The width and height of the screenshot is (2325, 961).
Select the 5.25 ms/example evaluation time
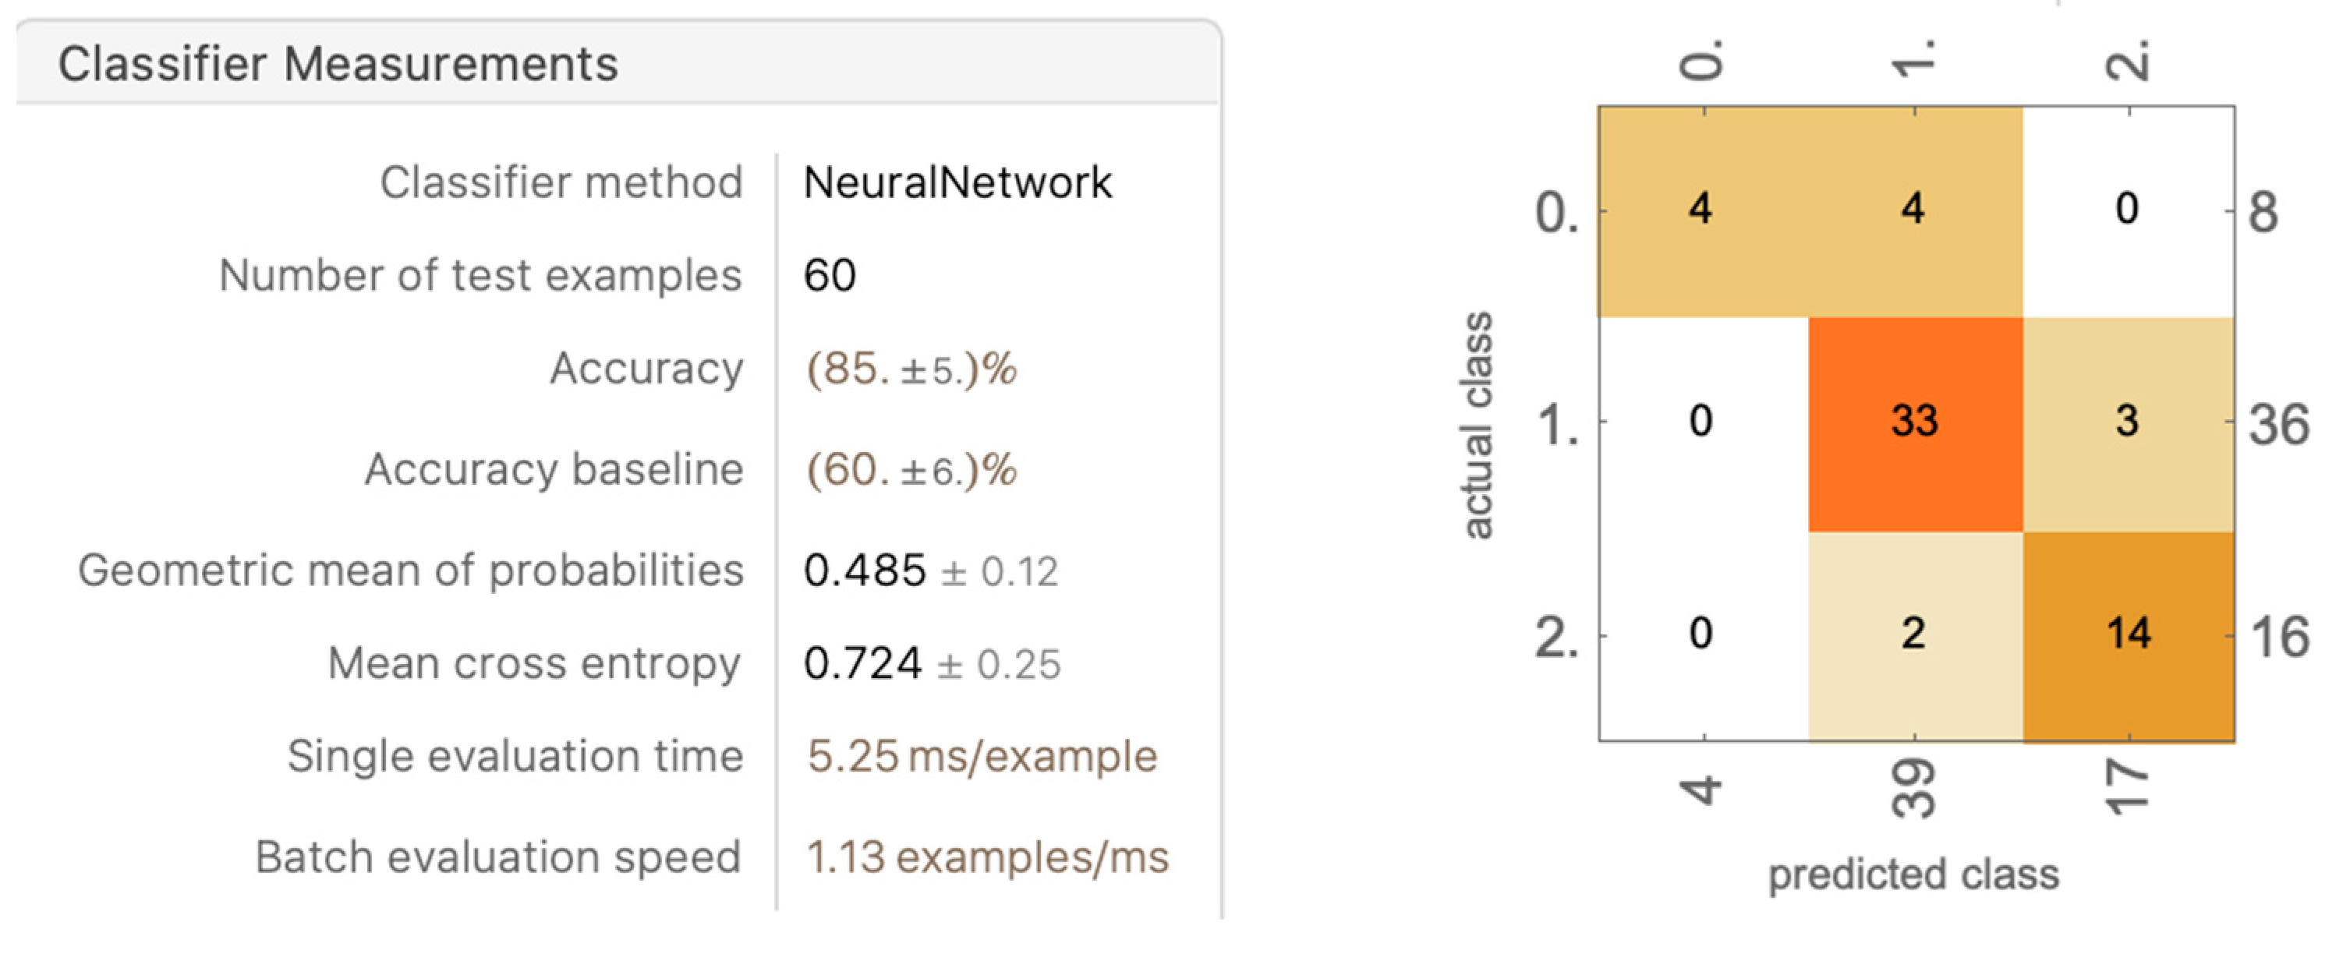coord(982,756)
